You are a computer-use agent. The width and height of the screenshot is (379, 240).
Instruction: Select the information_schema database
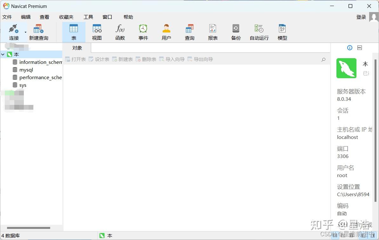pyautogui.click(x=41, y=62)
